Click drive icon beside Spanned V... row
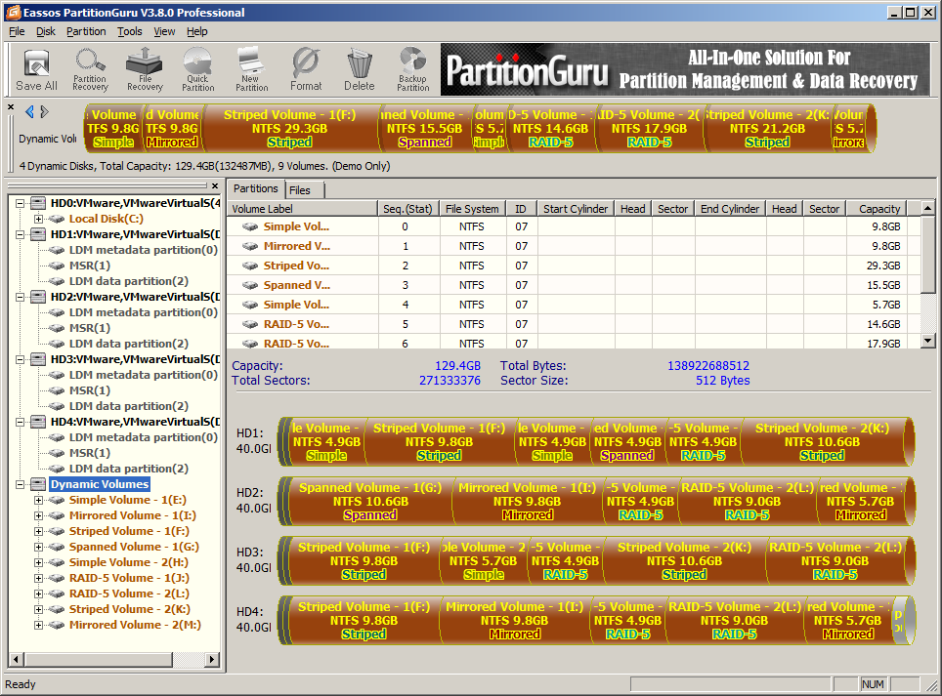Image resolution: width=942 pixels, height=696 pixels. [x=250, y=285]
